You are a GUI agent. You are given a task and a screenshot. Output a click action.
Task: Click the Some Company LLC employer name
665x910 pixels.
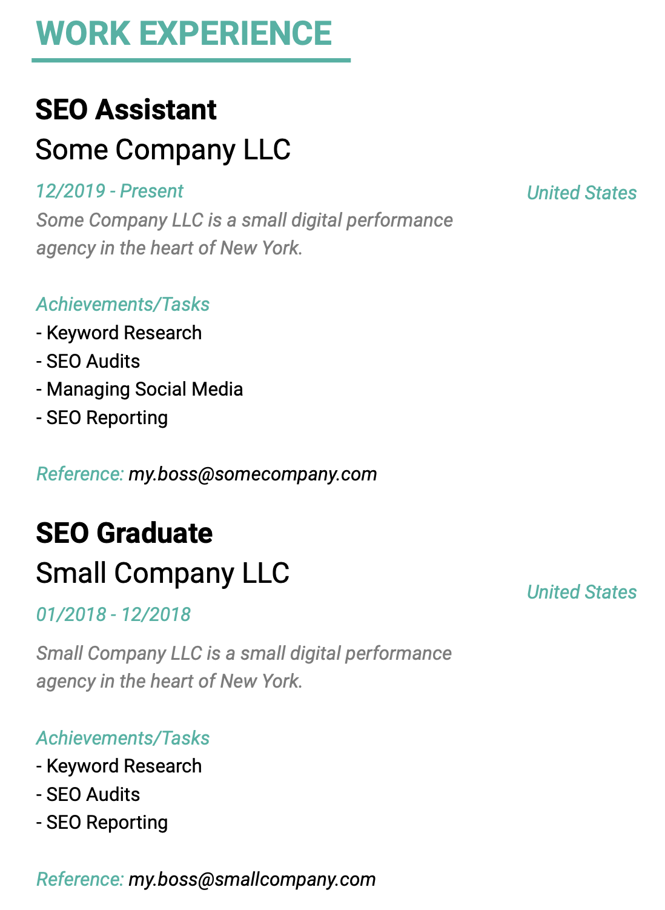[x=163, y=150]
